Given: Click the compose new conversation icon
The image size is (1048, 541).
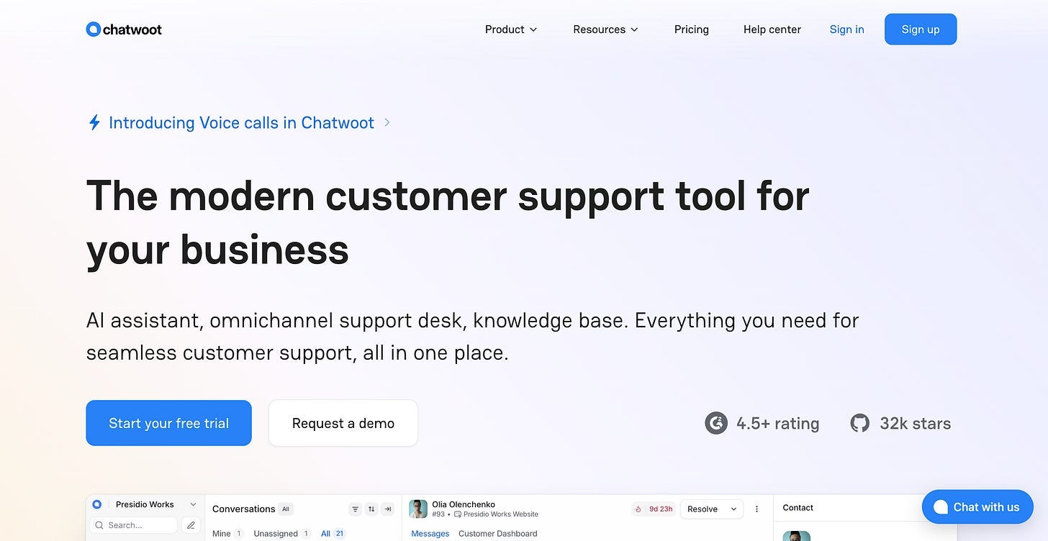Looking at the screenshot, I should [191, 525].
